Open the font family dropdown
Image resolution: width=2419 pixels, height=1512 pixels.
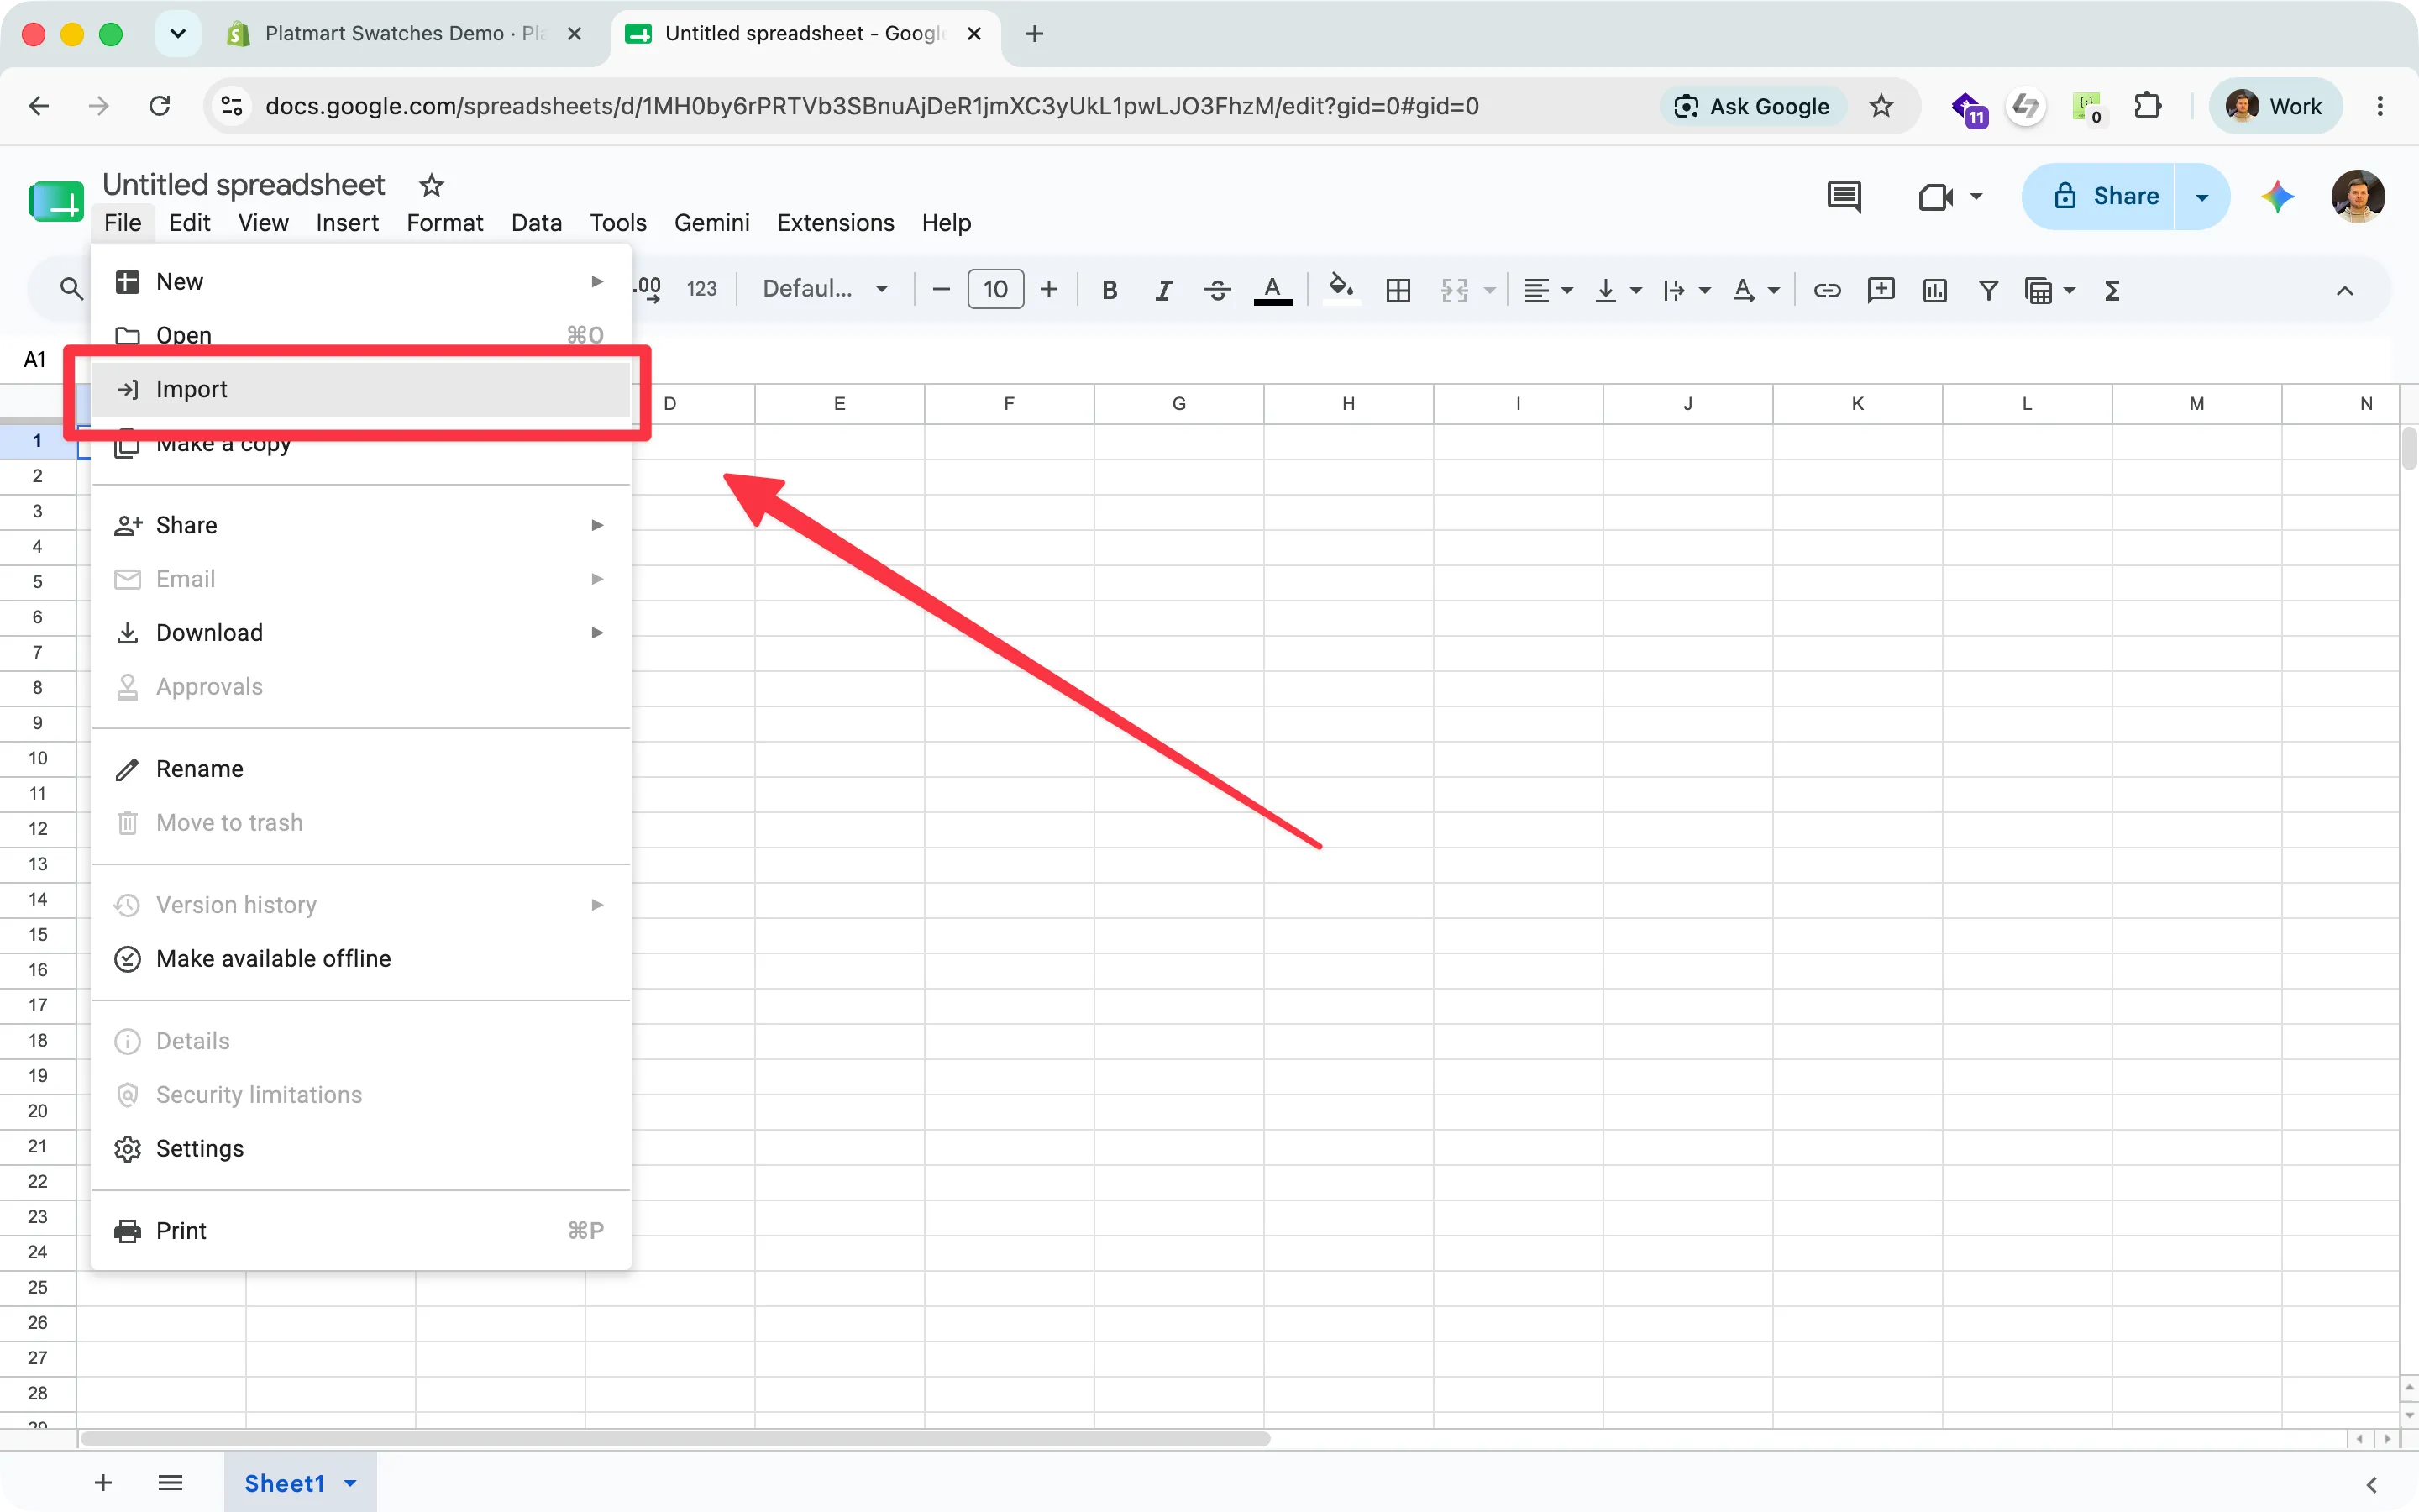(826, 289)
